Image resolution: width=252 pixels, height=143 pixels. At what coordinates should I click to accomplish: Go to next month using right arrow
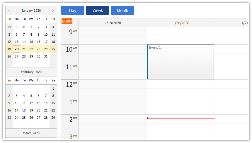[53, 11]
